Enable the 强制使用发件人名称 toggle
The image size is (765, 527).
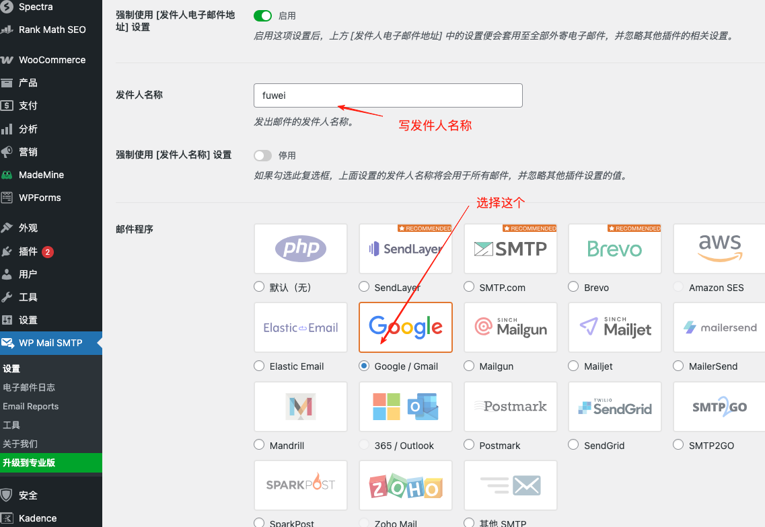pos(262,155)
